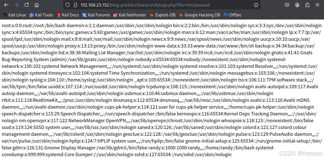This screenshot has height=159, width=324.
Task: Open the hamburger application menu
Action: coord(317,5)
